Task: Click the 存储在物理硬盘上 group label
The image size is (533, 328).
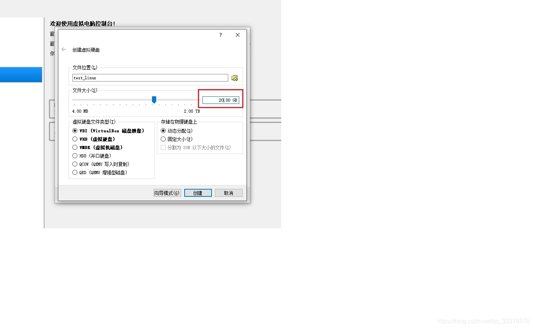Action: coord(179,122)
